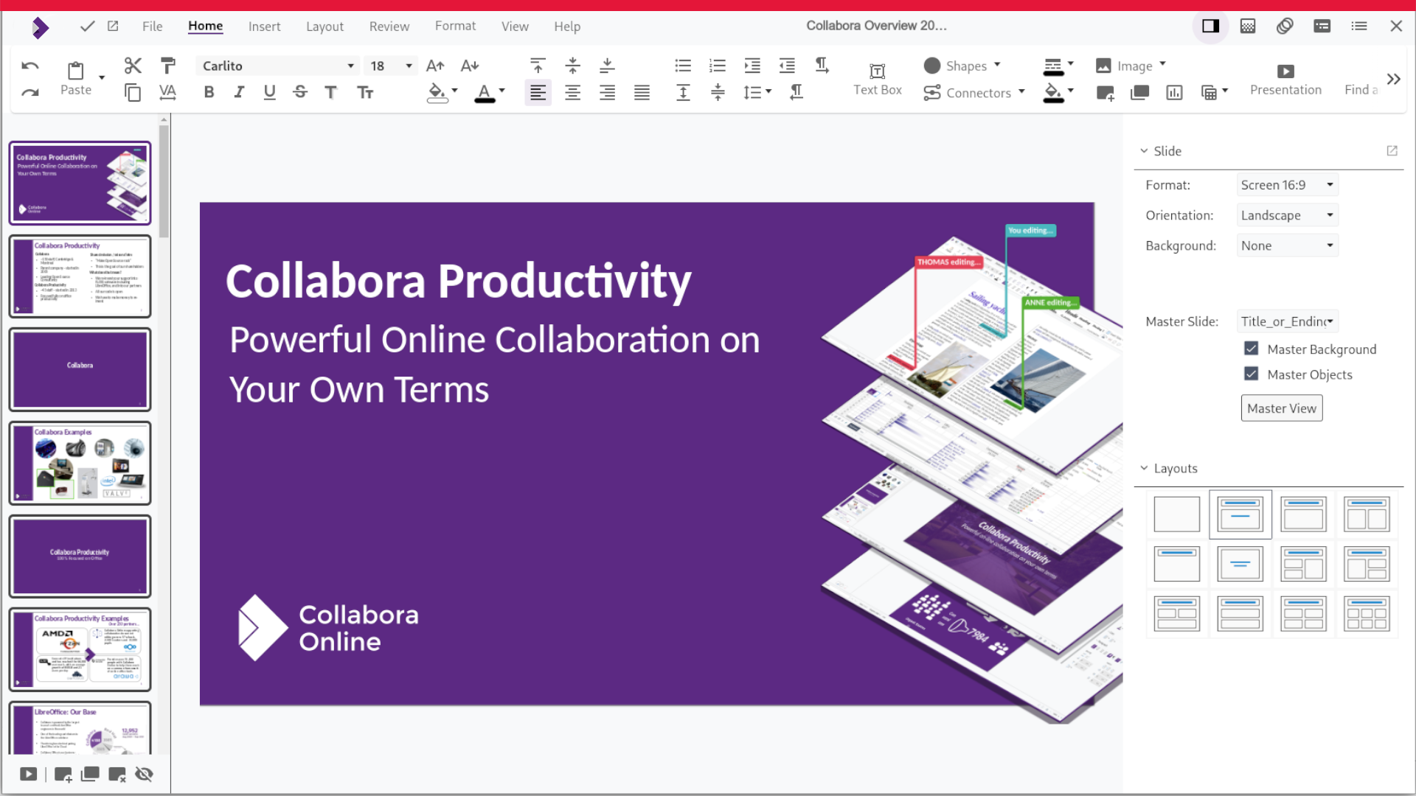The width and height of the screenshot is (1416, 796).
Task: Insert a new slide from the bottom bar
Action: pos(62,774)
